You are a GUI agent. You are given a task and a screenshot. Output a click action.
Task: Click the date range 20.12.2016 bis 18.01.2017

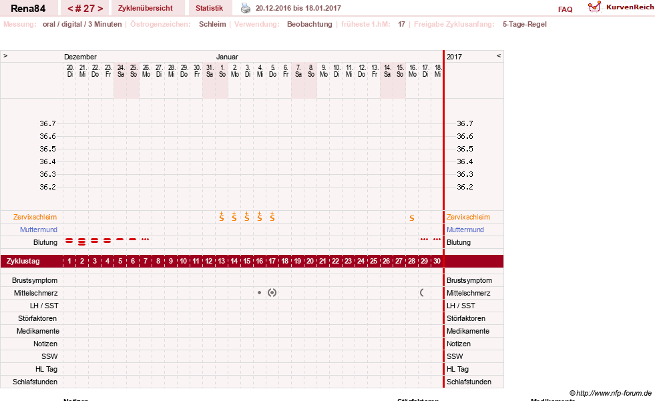298,8
